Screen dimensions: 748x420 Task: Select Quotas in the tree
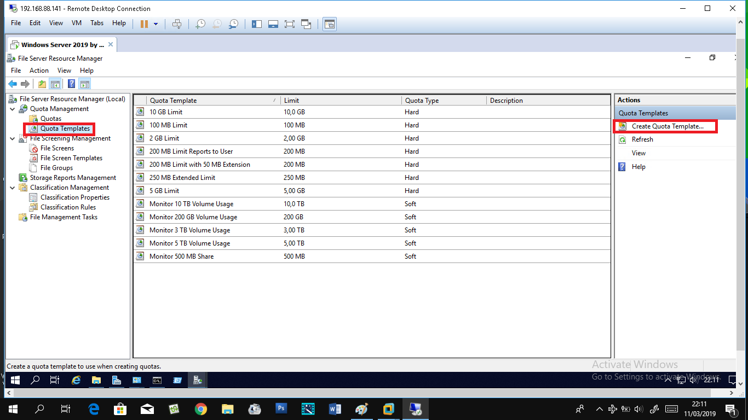51,119
